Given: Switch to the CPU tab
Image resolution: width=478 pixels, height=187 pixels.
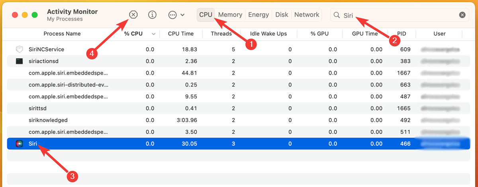Looking at the screenshot, I should (x=206, y=15).
